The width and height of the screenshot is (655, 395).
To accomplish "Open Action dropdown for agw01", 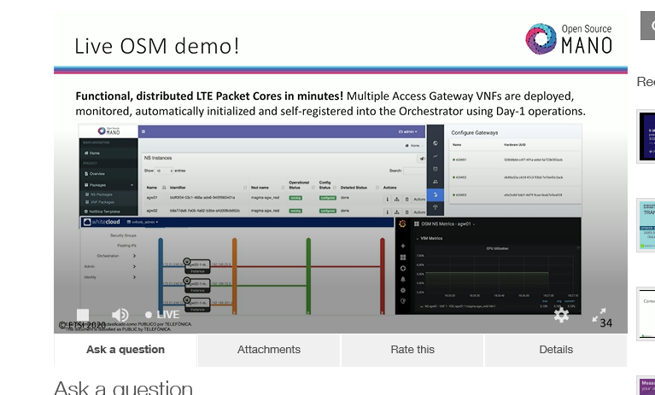I will click(419, 200).
